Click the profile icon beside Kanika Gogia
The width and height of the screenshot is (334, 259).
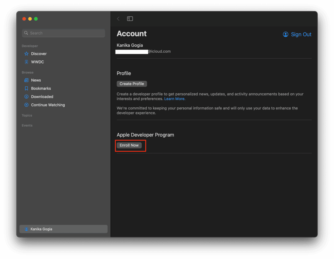pyautogui.click(x=26, y=229)
